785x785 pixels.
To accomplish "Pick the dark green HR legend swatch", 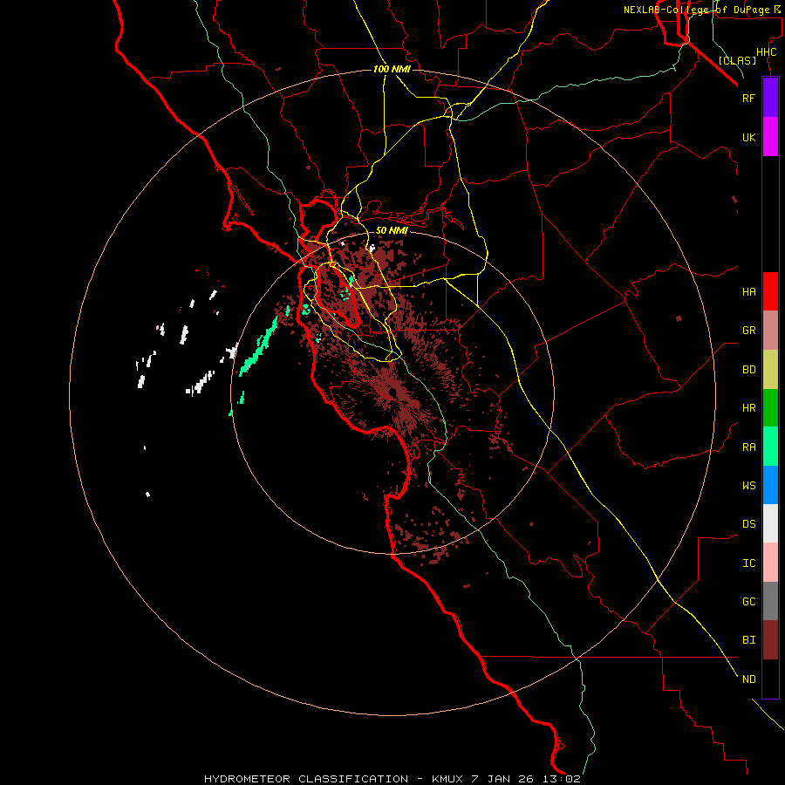I will point(770,408).
